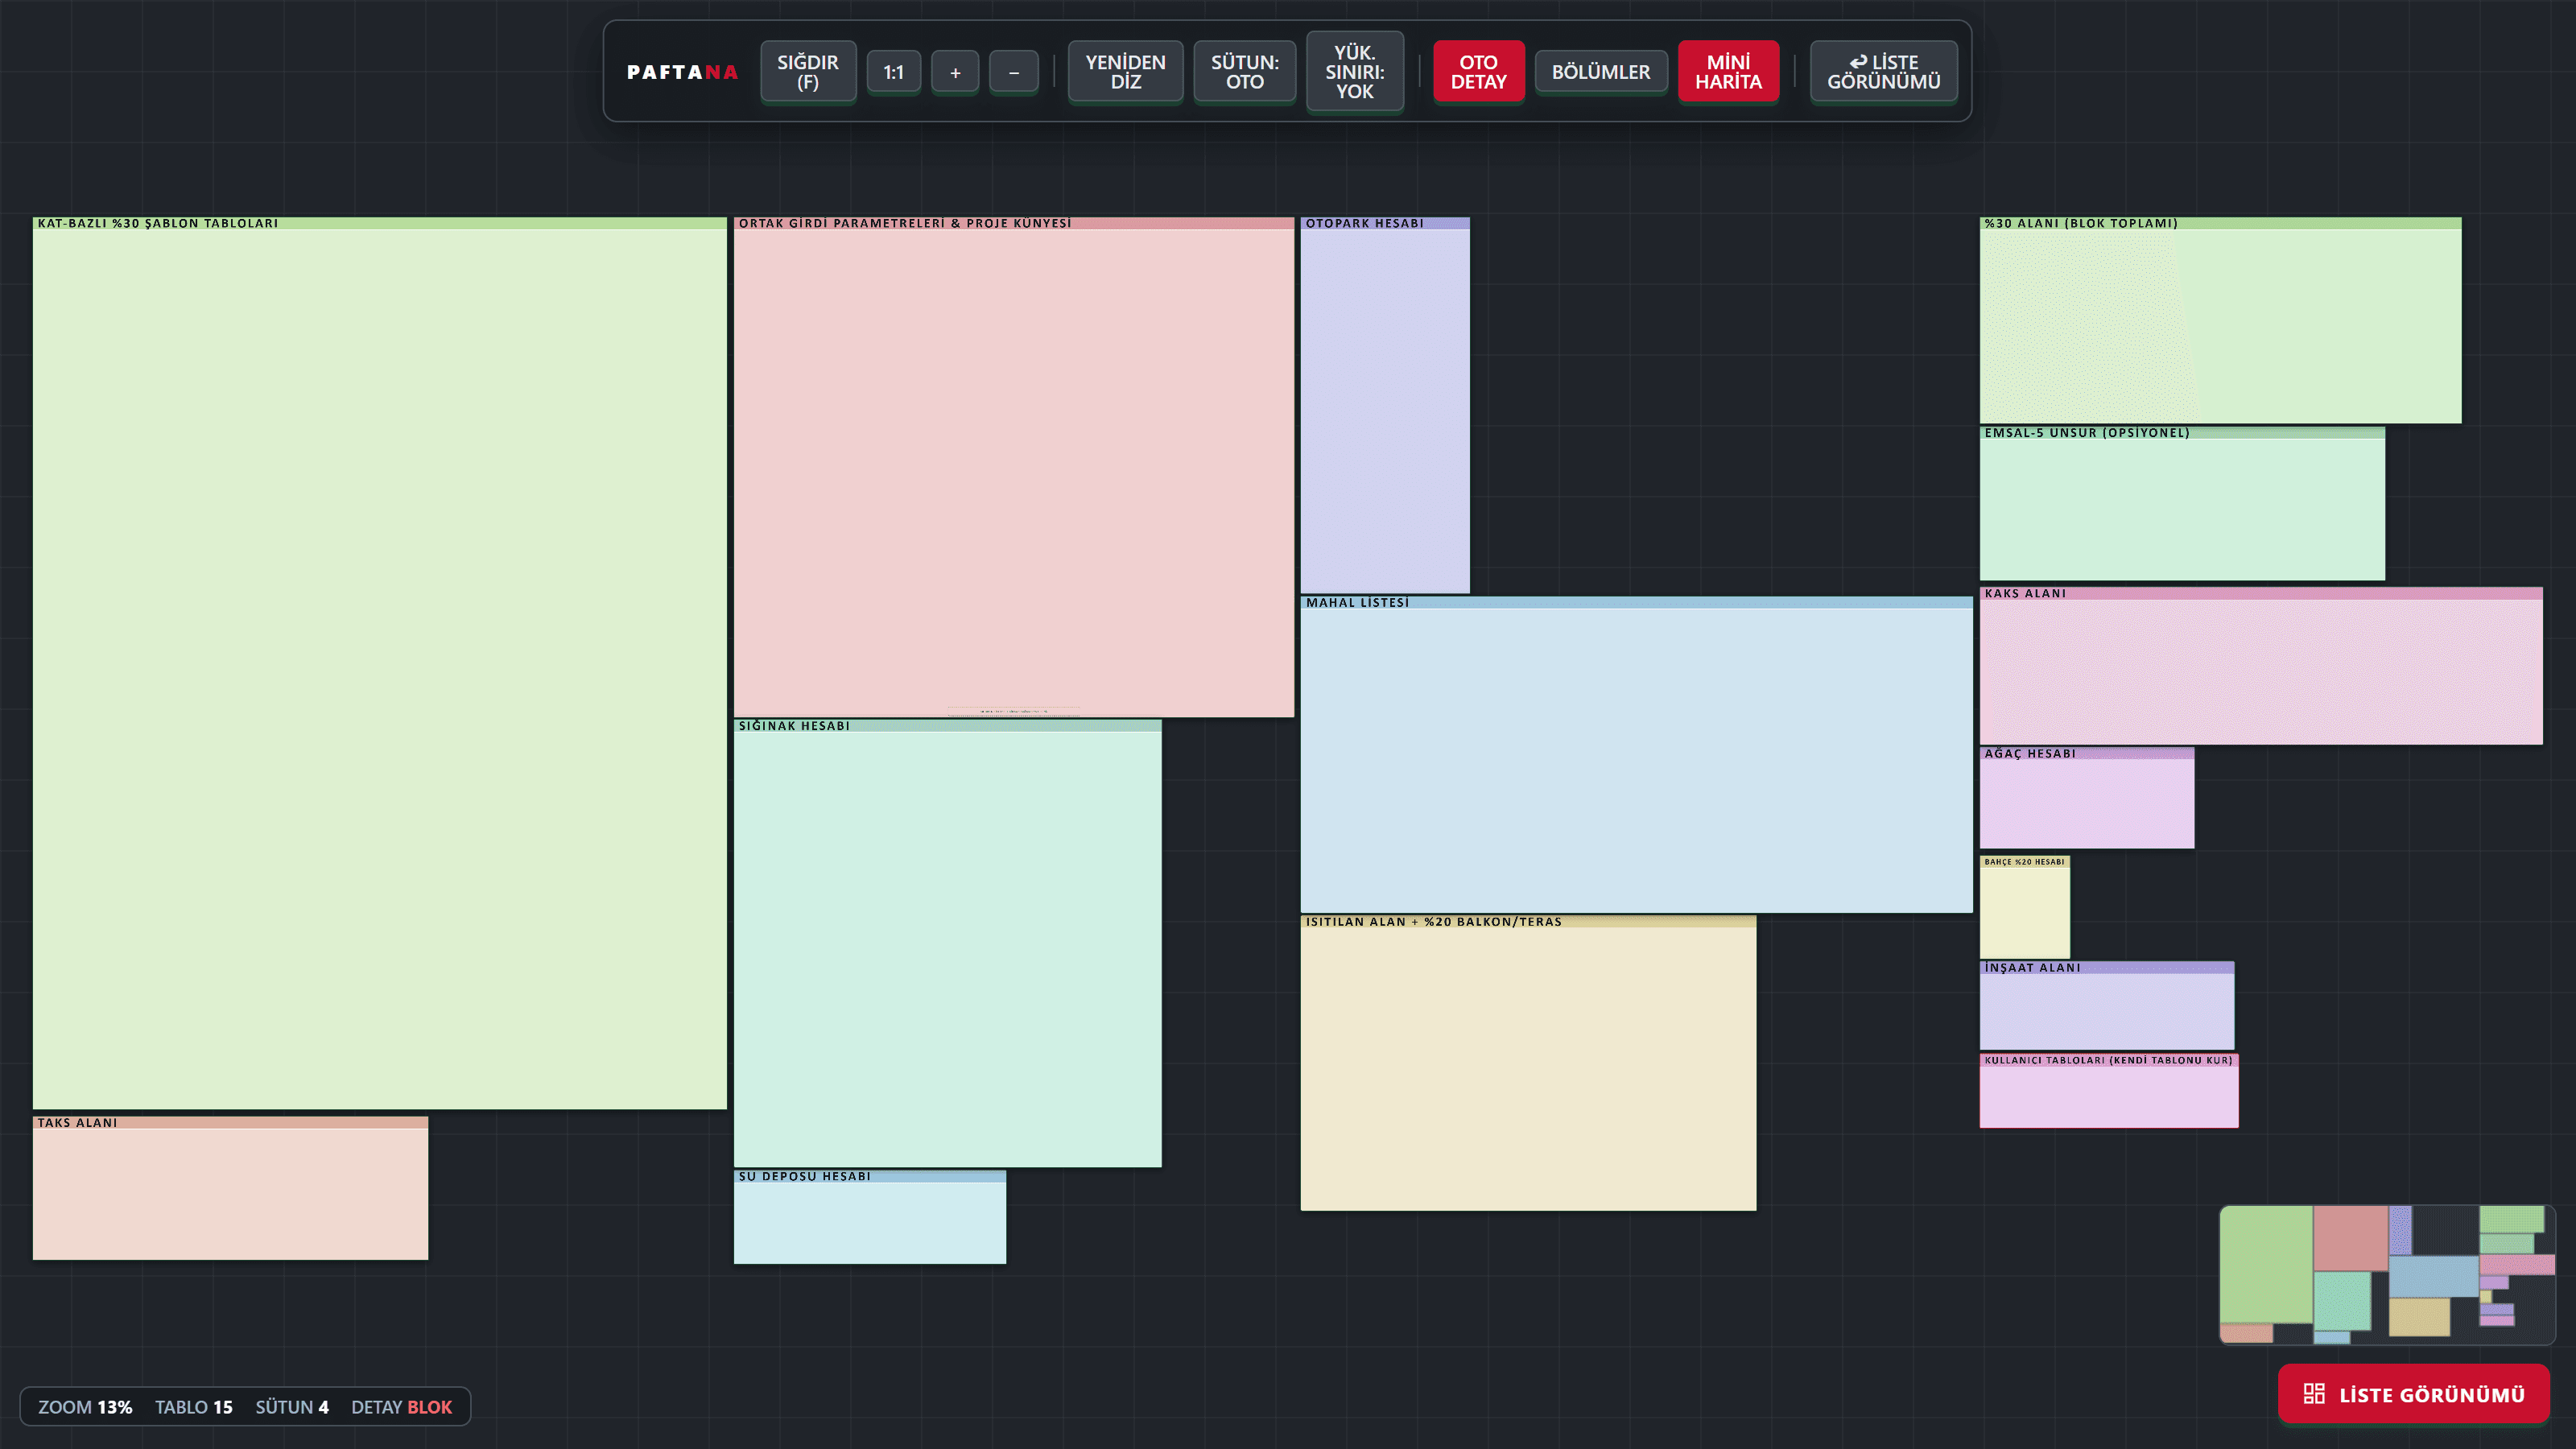Select the MAHAL LİSTESİ block header
Screen dimensions: 2576x1449
[1637, 602]
